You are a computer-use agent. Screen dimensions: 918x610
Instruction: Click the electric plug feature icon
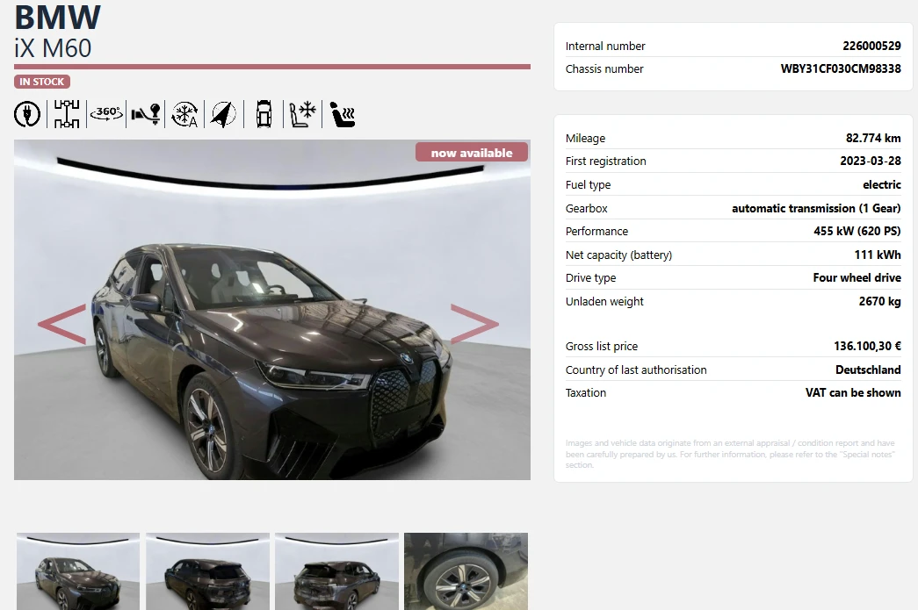27,114
